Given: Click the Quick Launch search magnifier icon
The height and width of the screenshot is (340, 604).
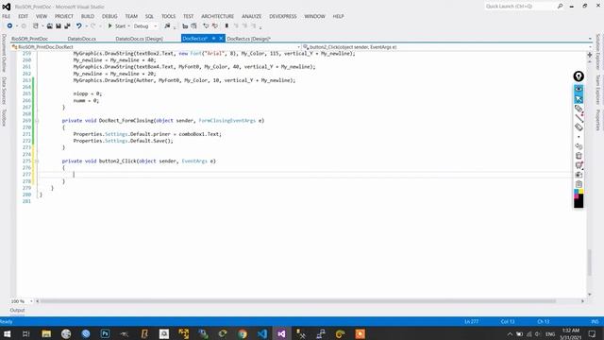Looking at the screenshot, I should pos(560,7).
